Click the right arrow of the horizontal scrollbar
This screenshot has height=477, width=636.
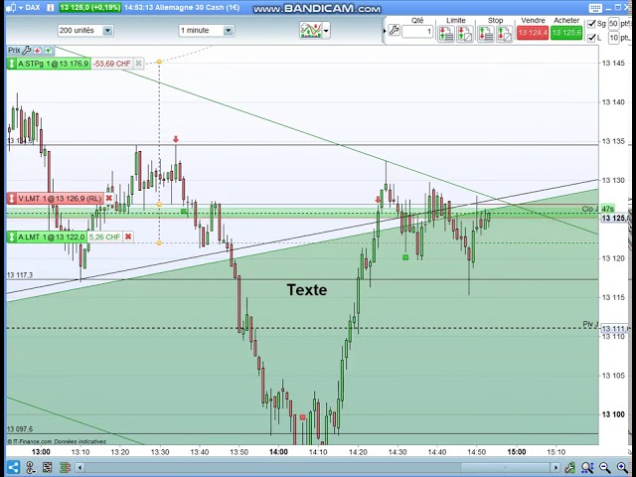556,468
